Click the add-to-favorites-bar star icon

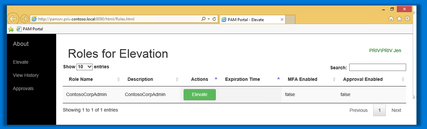tap(11, 29)
